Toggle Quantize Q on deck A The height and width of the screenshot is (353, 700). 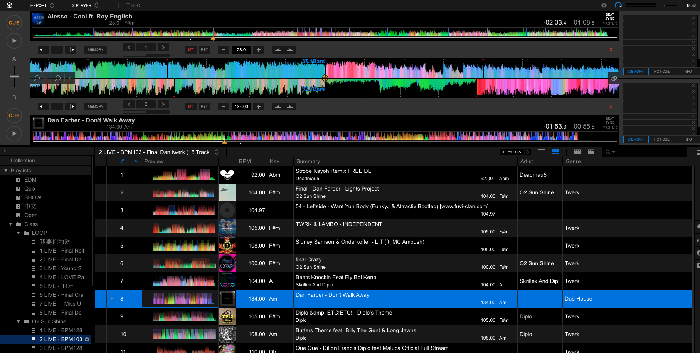pos(611,50)
